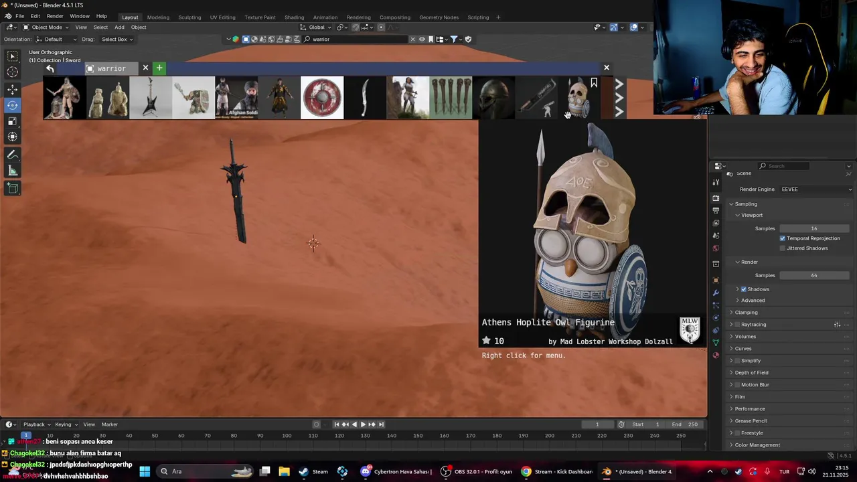This screenshot has width=857, height=482.
Task: Collapse the Sampling panel
Action: pos(746,204)
